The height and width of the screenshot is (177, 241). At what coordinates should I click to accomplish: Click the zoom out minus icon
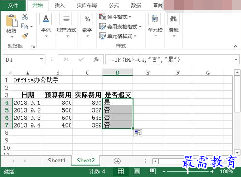point(164,172)
